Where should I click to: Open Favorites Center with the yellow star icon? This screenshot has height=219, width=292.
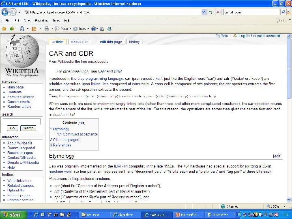point(4,29)
